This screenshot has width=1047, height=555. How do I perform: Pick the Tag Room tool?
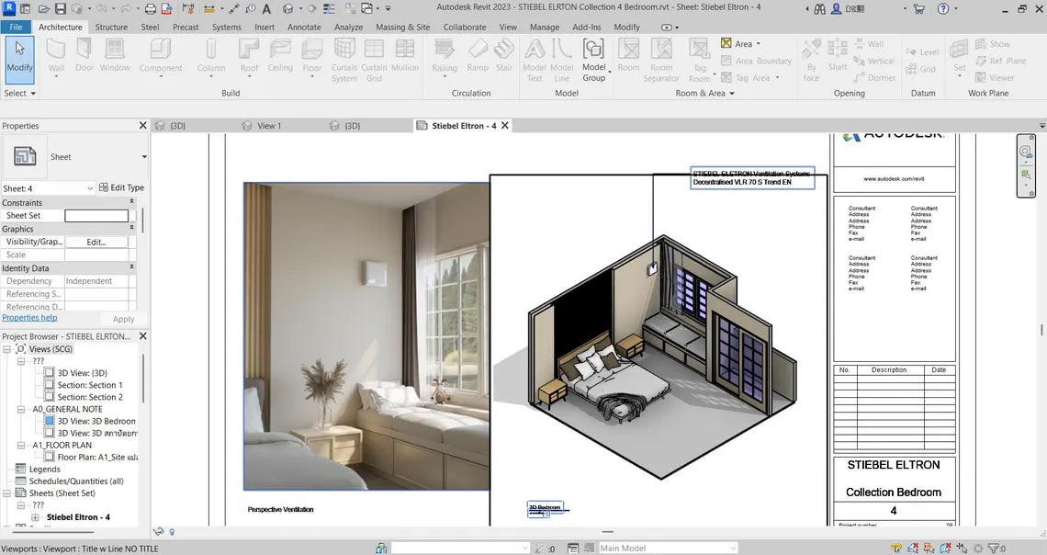coord(700,60)
